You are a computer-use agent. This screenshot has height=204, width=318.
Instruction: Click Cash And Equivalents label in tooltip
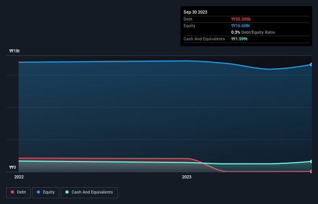coord(204,39)
